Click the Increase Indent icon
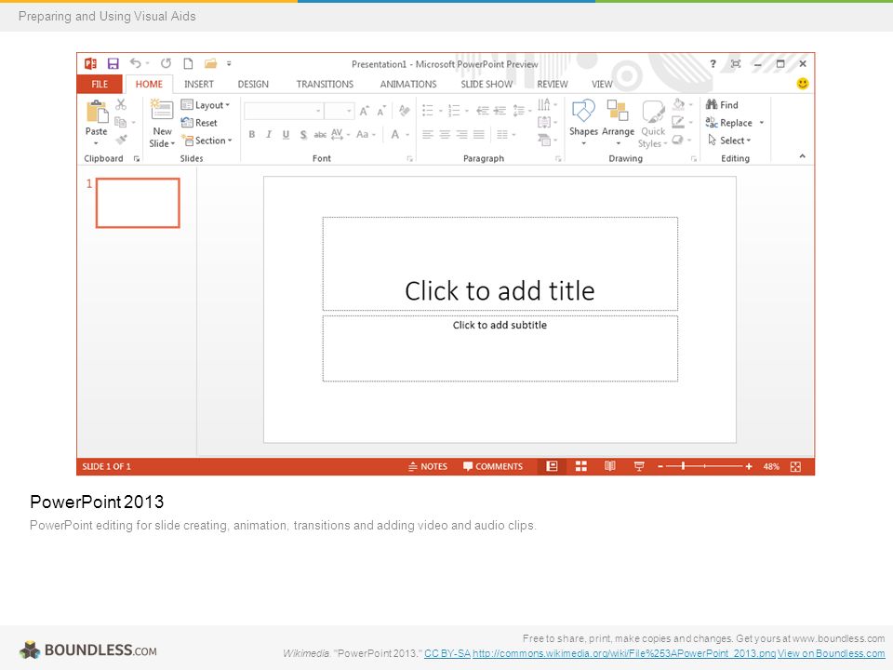This screenshot has width=893, height=670. coord(500,111)
